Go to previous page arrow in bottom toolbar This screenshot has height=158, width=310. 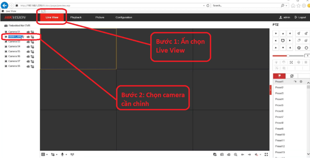[x=242, y=155]
